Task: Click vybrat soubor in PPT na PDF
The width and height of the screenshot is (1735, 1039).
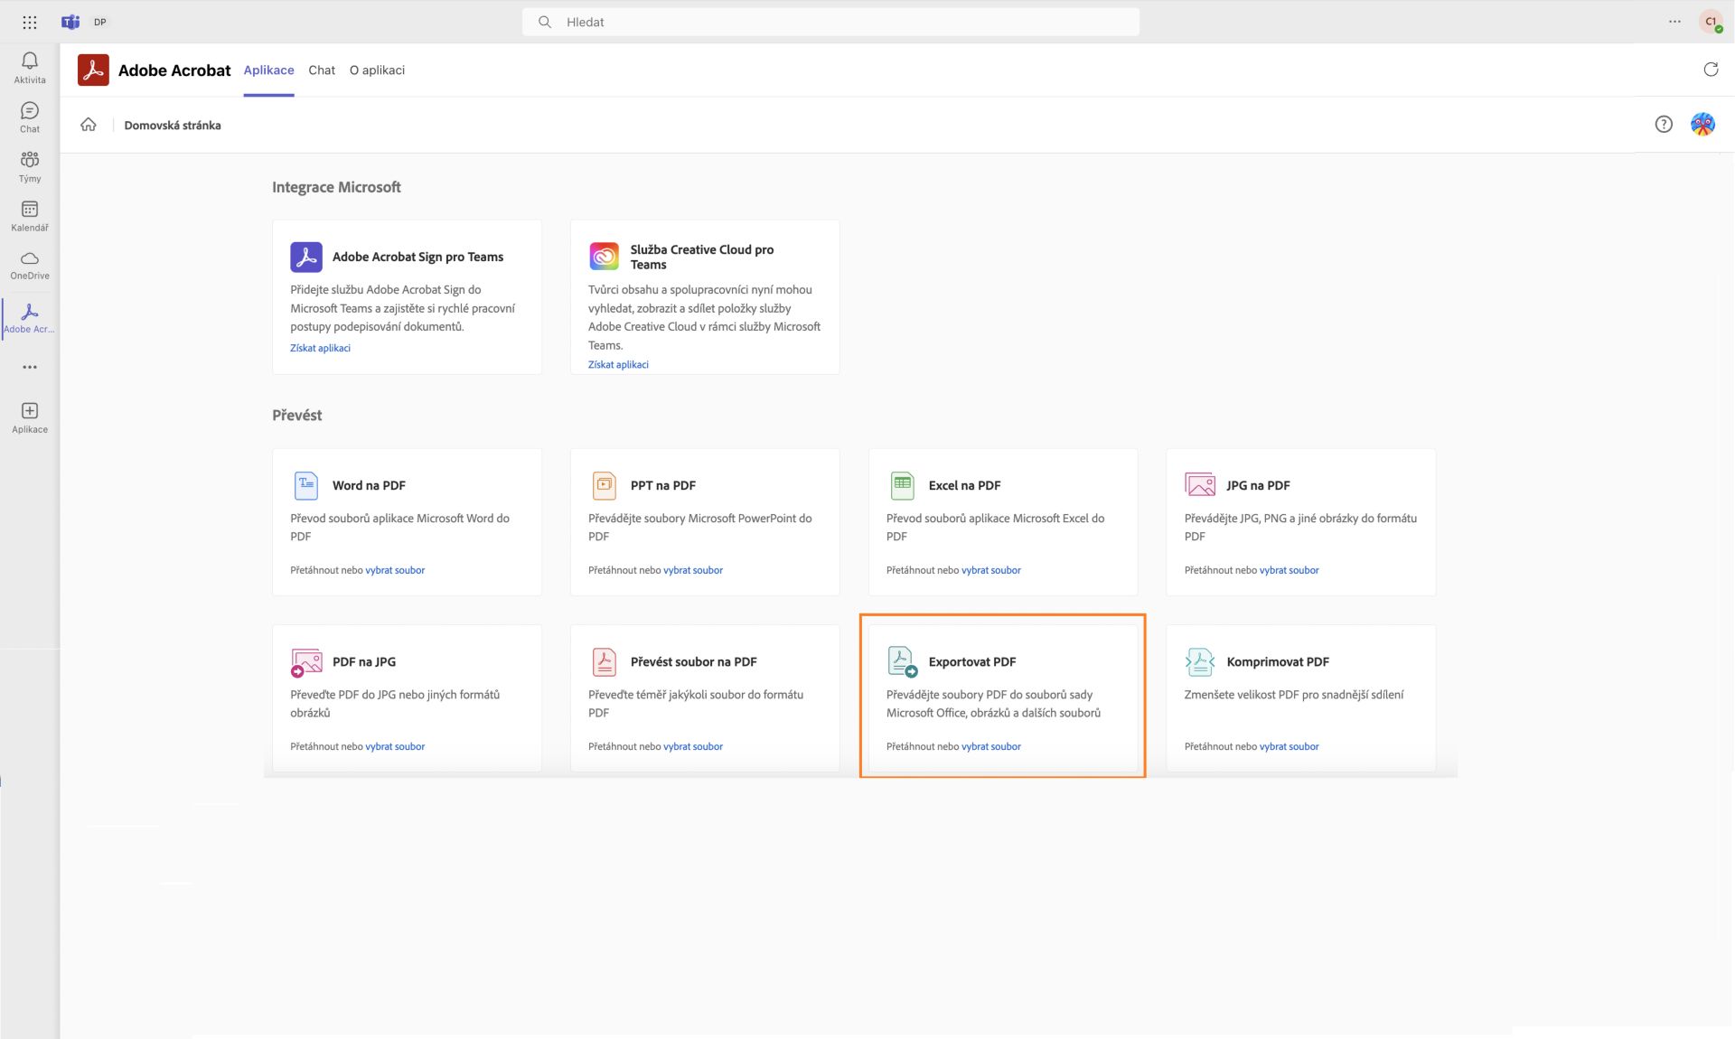Action: (693, 570)
